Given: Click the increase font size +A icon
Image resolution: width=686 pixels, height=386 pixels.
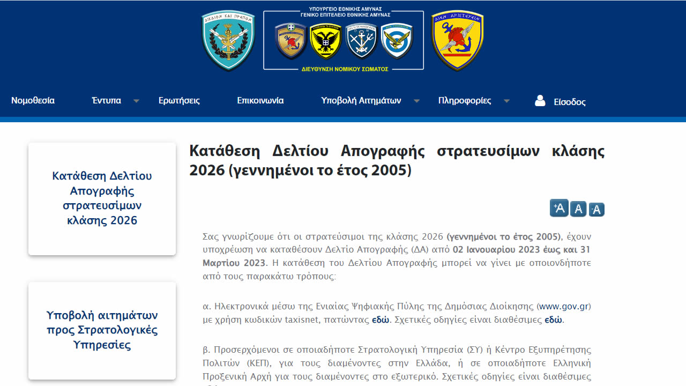Looking at the screenshot, I should [x=559, y=208].
